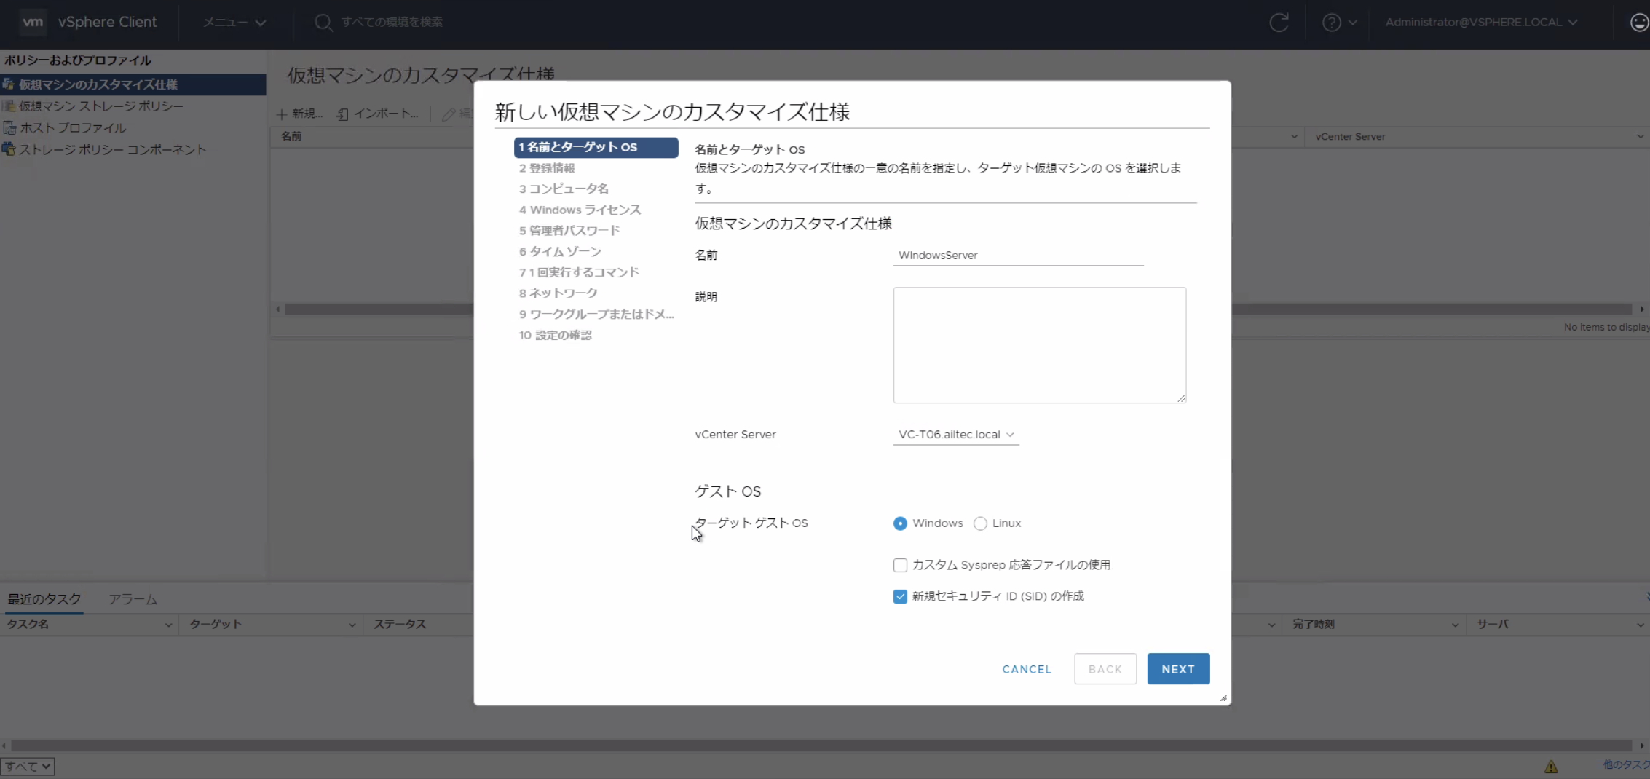The image size is (1650, 779).
Task: Click the 新規 plus icon to create specification
Action: pyautogui.click(x=283, y=114)
